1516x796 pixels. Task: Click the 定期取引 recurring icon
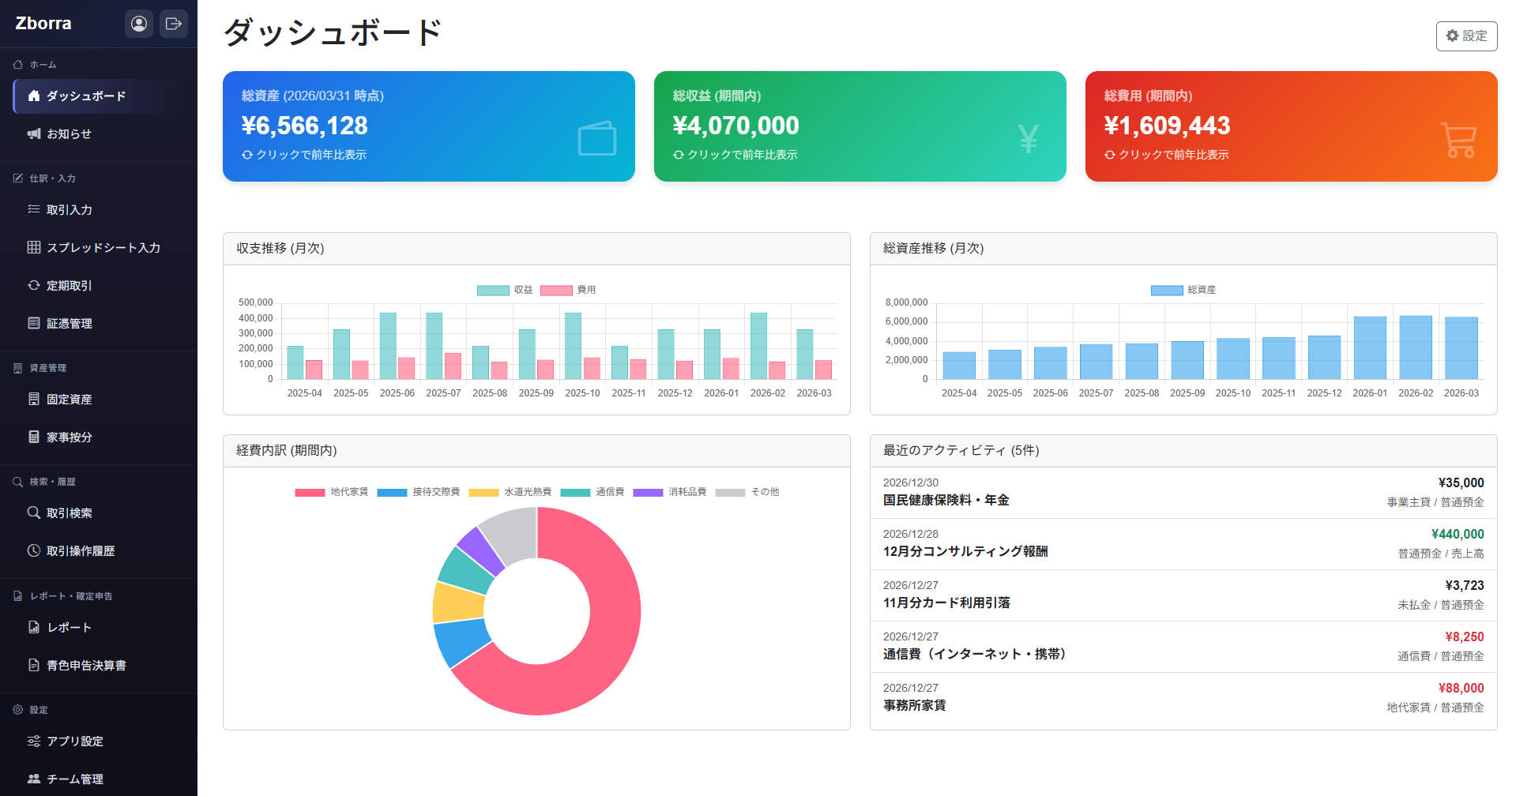34,285
